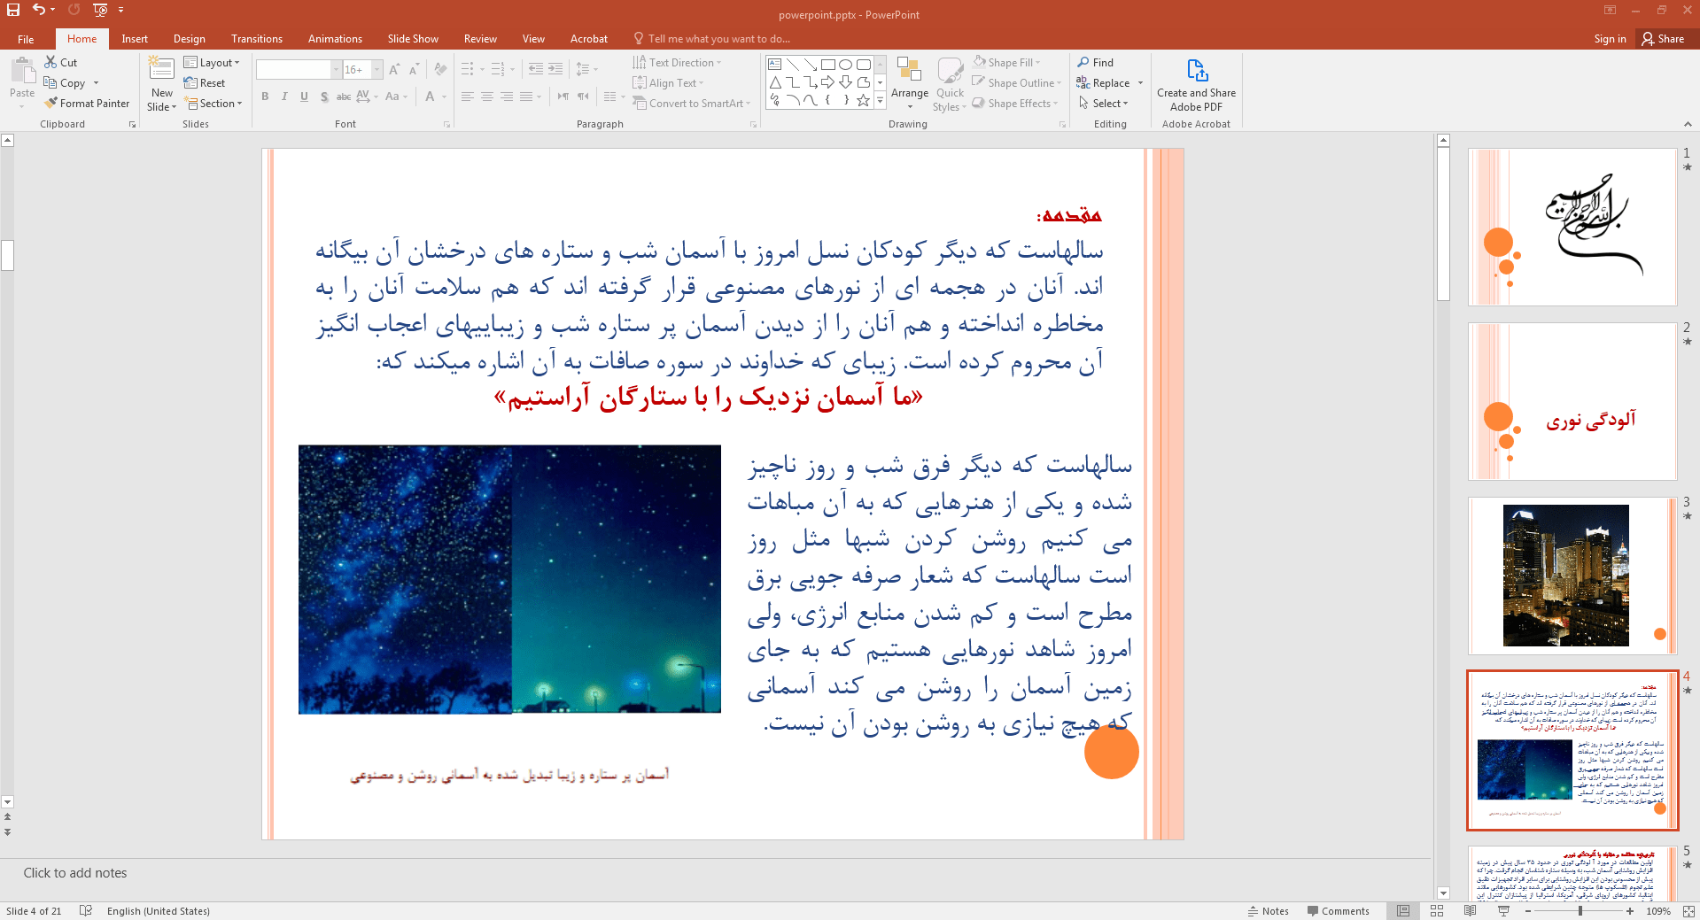Switch to the Animations tab
This screenshot has height=920, width=1700.
pos(335,38)
